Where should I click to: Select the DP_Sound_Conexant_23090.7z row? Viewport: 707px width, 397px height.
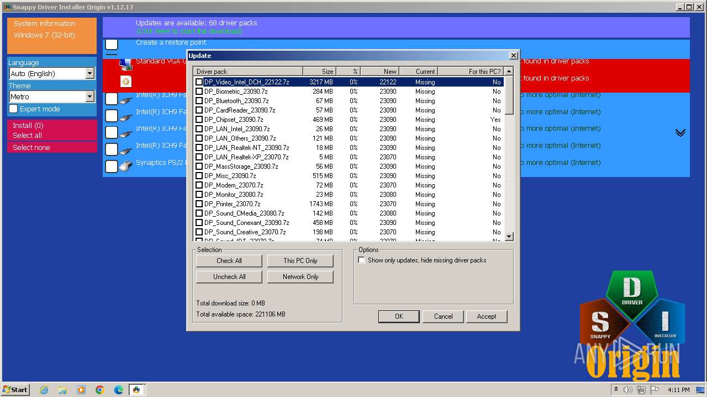coord(349,223)
